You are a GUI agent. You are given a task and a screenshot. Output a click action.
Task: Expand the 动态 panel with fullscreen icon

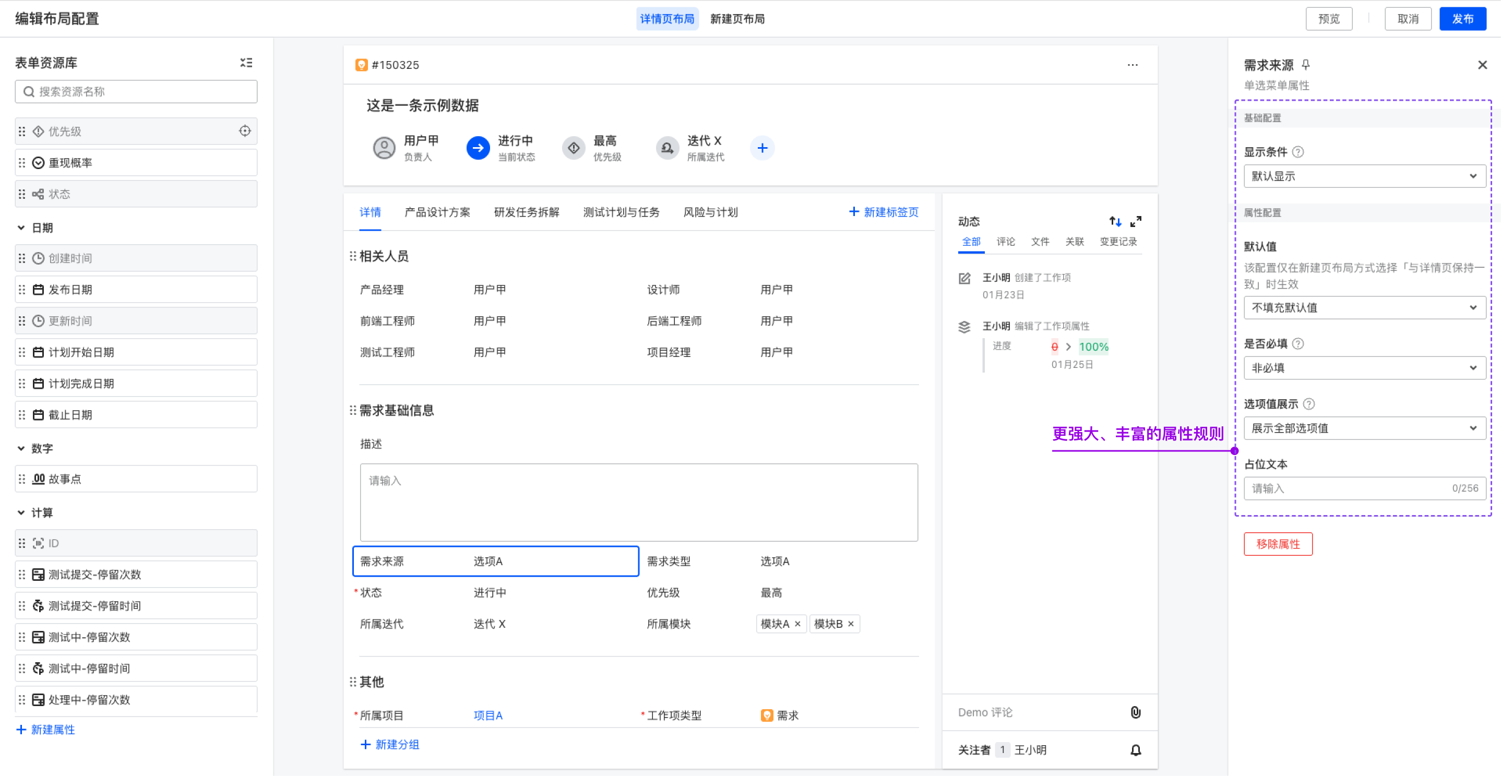pyautogui.click(x=1136, y=221)
